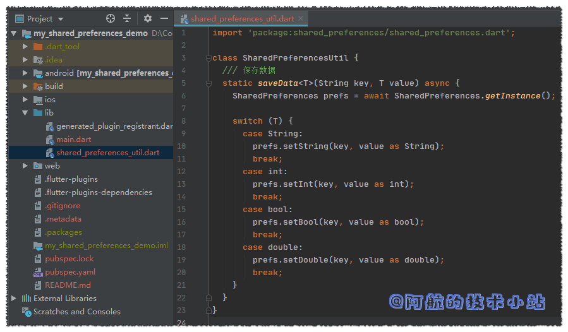Click the saveData method name
The width and height of the screenshot is (568, 332).
coord(278,83)
